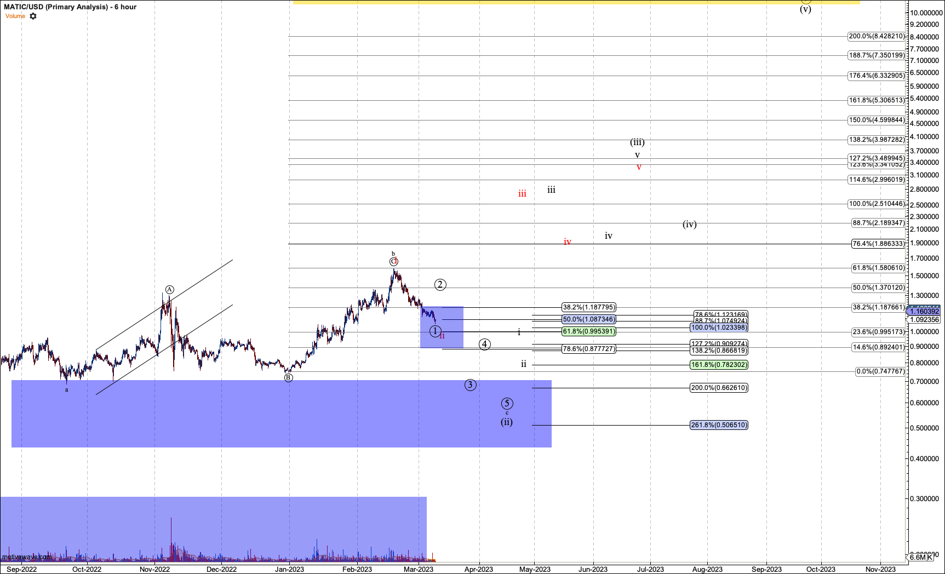Select the circled 2 wave label
The image size is (945, 574).
click(440, 284)
